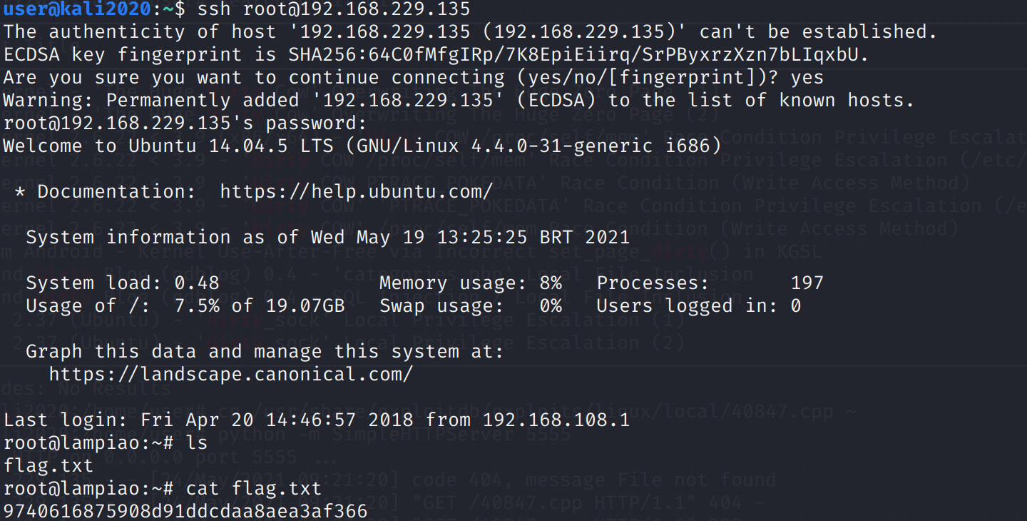Click the System load 0.48 value
Viewport: 1027px width, 521px height.
[197, 283]
